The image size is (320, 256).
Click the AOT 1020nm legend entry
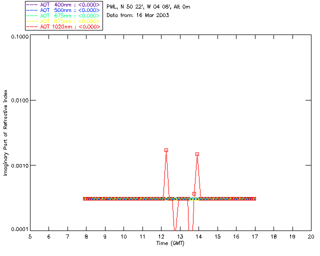[63, 26]
